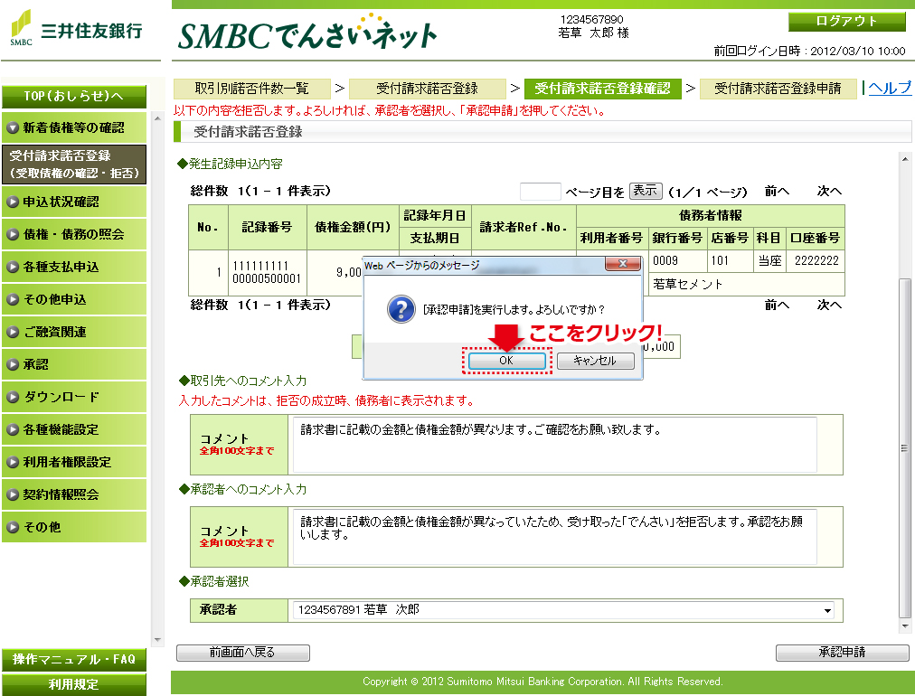Image resolution: width=915 pixels, height=696 pixels.
Task: Click the sidebar scrollbar up arrow
Action: [157, 118]
